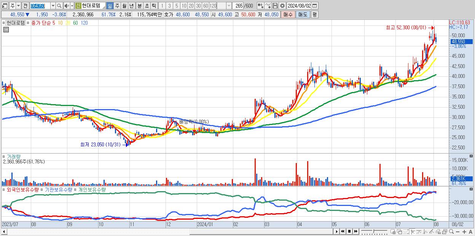Open the stock code history dropdown arrow

pyautogui.click(x=53, y=6)
